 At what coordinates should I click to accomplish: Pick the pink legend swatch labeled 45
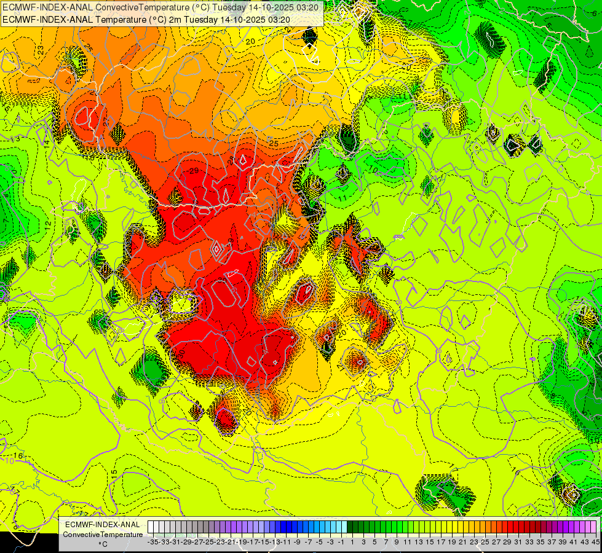(593, 527)
